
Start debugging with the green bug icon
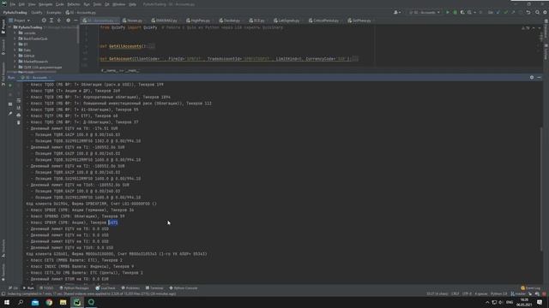point(455,13)
